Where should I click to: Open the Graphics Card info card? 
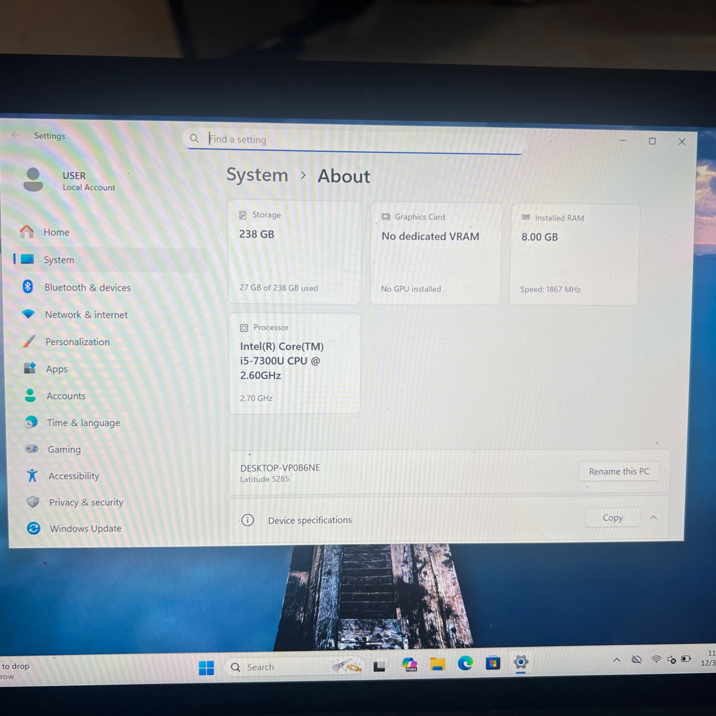pos(435,254)
